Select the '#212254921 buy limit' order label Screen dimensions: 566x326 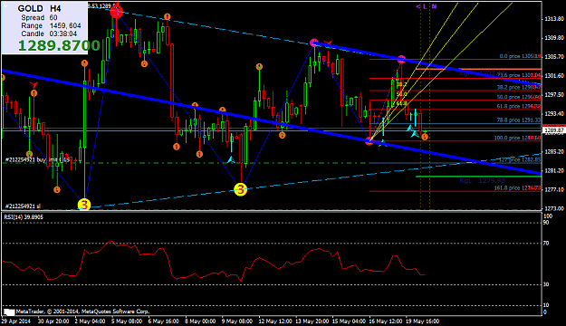(x=37, y=159)
